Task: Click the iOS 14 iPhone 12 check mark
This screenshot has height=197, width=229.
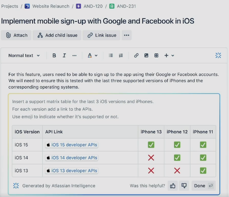Action: (177, 158)
